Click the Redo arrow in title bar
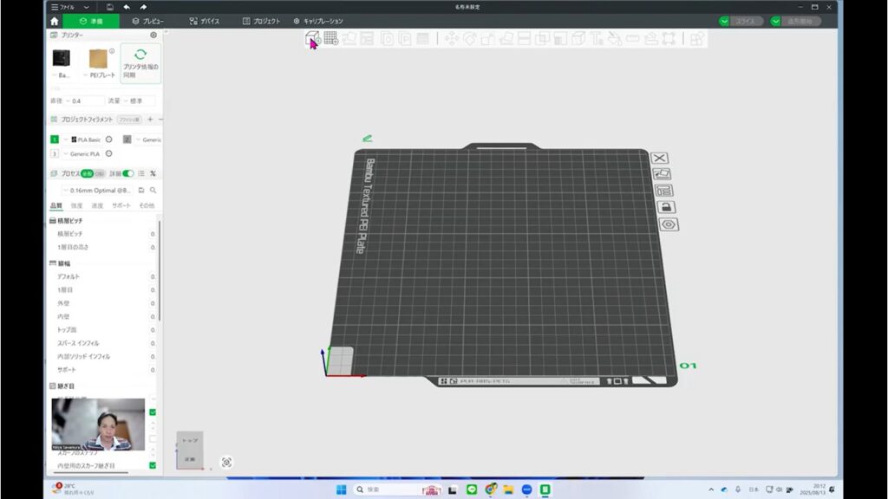The width and height of the screenshot is (888, 499). pos(143,7)
